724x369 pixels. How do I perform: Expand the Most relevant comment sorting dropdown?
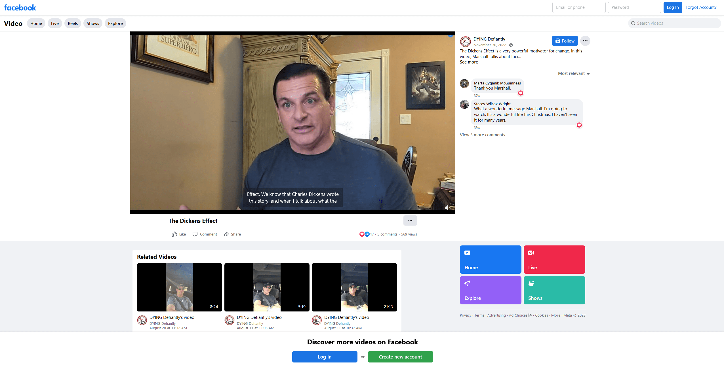click(574, 73)
